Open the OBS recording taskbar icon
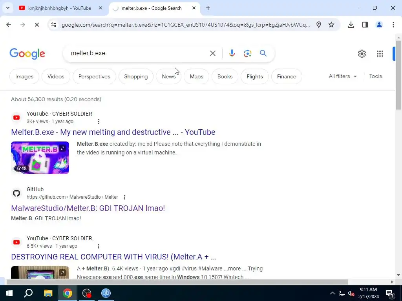Image resolution: width=402 pixels, height=301 pixels. tap(87, 293)
